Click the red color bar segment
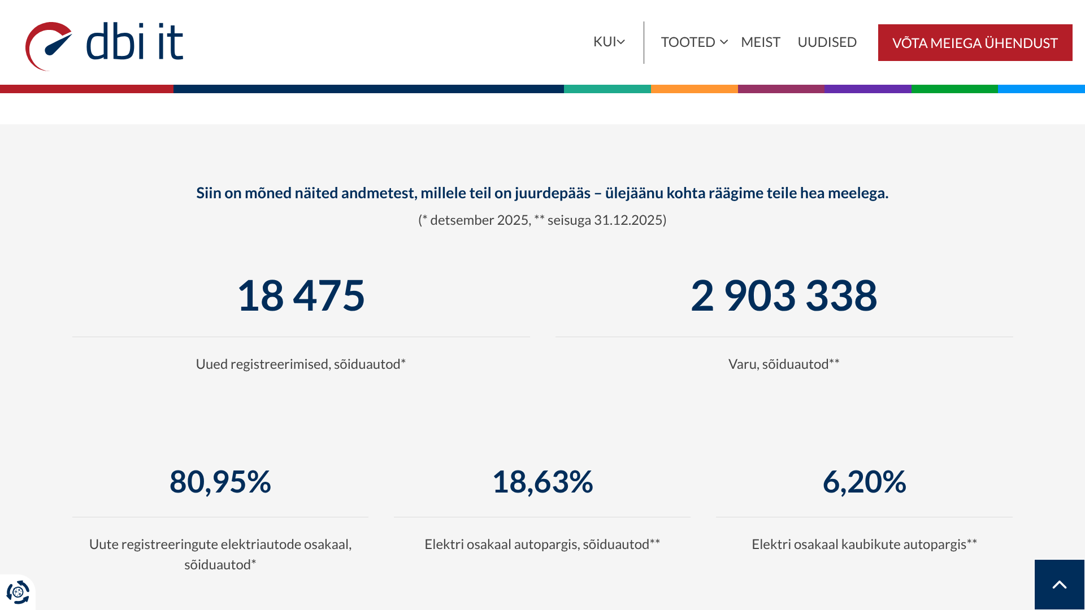The width and height of the screenshot is (1085, 610). [86, 89]
